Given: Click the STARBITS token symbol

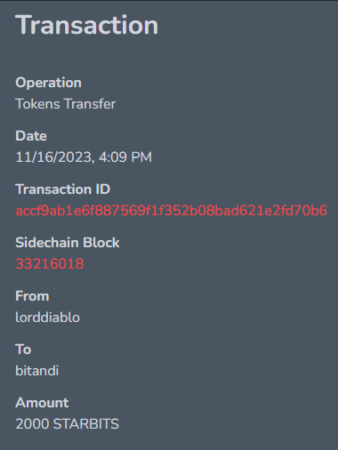Looking at the screenshot, I should pyautogui.click(x=86, y=424).
